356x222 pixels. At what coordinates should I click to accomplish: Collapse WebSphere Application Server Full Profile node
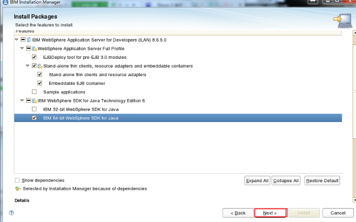click(22, 48)
